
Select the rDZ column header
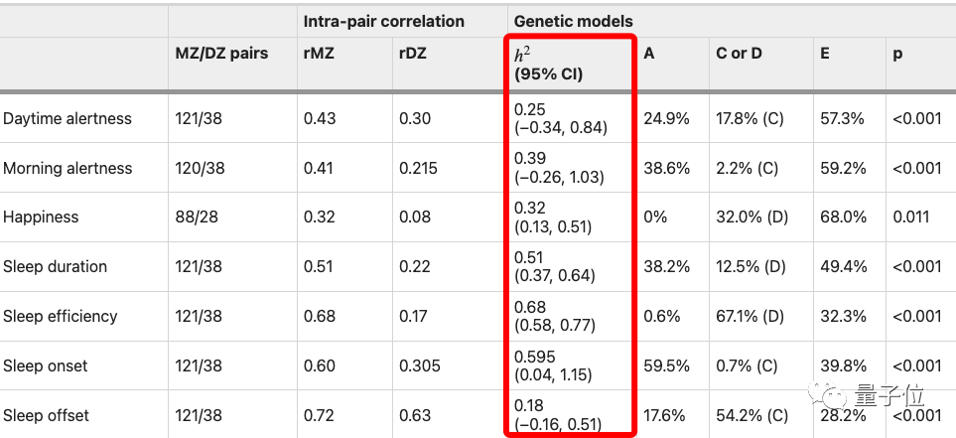coord(413,54)
